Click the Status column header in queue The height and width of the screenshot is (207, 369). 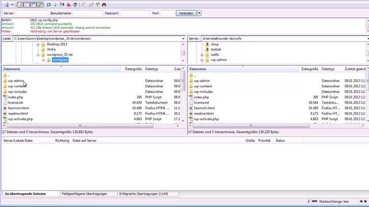pyautogui.click(x=280, y=141)
